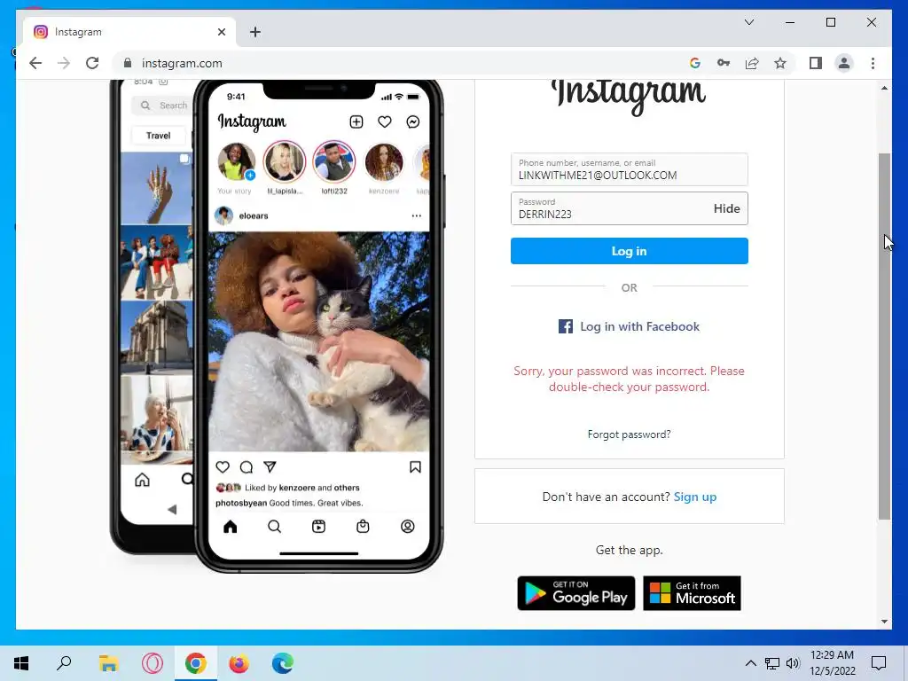The width and height of the screenshot is (908, 681).
Task: Click the page scrollbar thumb
Action: click(x=884, y=336)
